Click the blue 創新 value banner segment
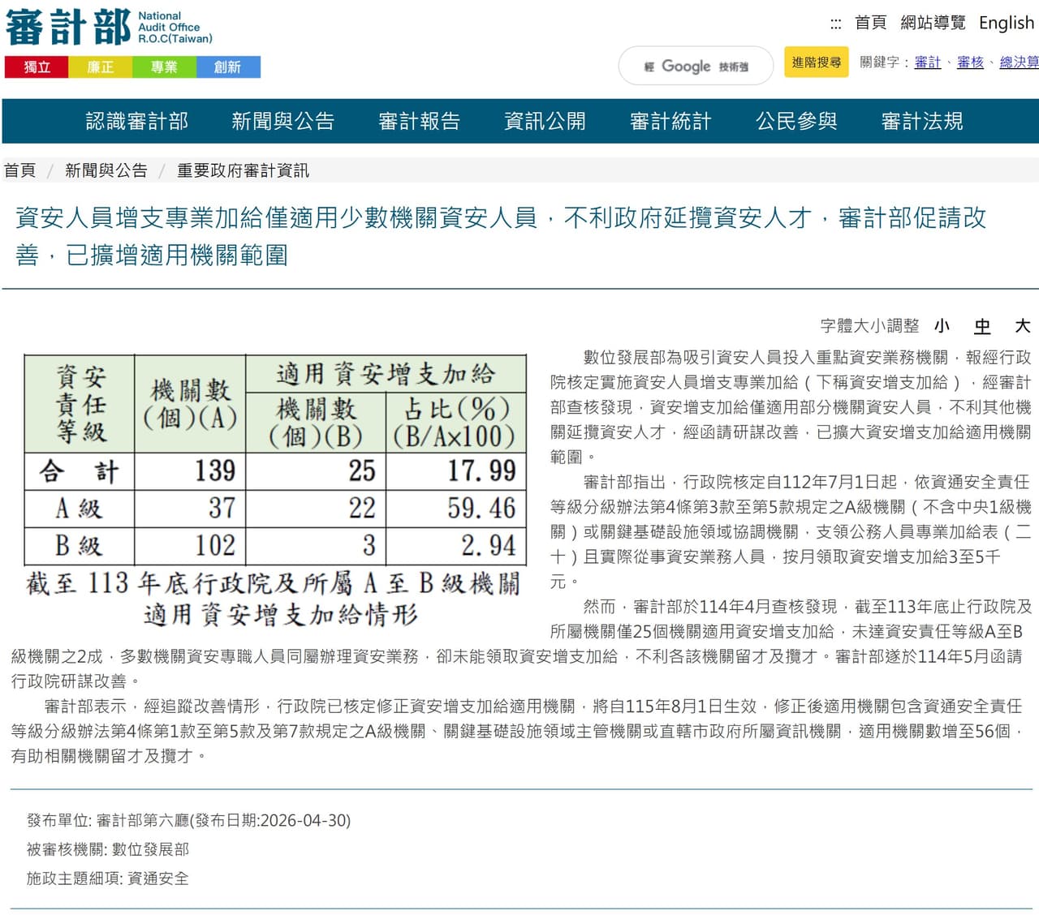The height and width of the screenshot is (915, 1039). [x=228, y=67]
